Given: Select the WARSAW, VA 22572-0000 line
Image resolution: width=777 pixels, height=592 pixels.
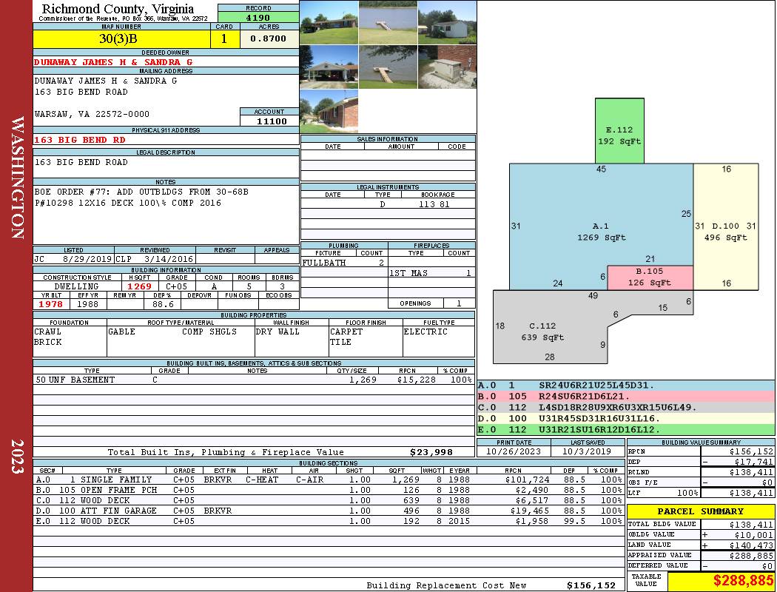Looking at the screenshot, I should [x=92, y=114].
